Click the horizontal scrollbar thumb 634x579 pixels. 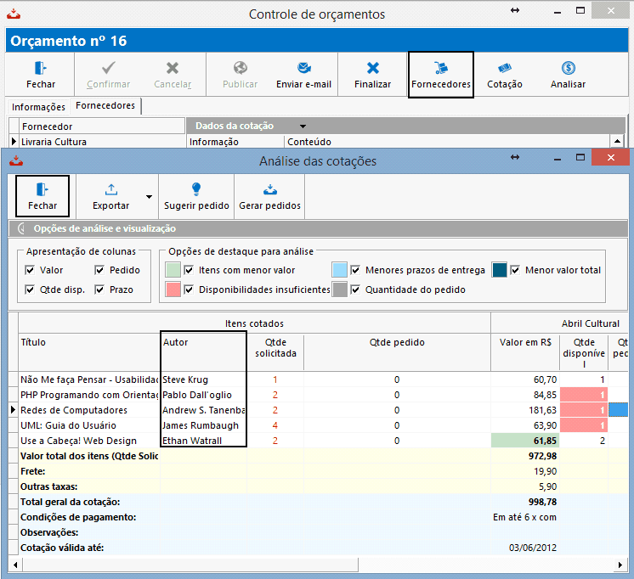tap(190, 565)
